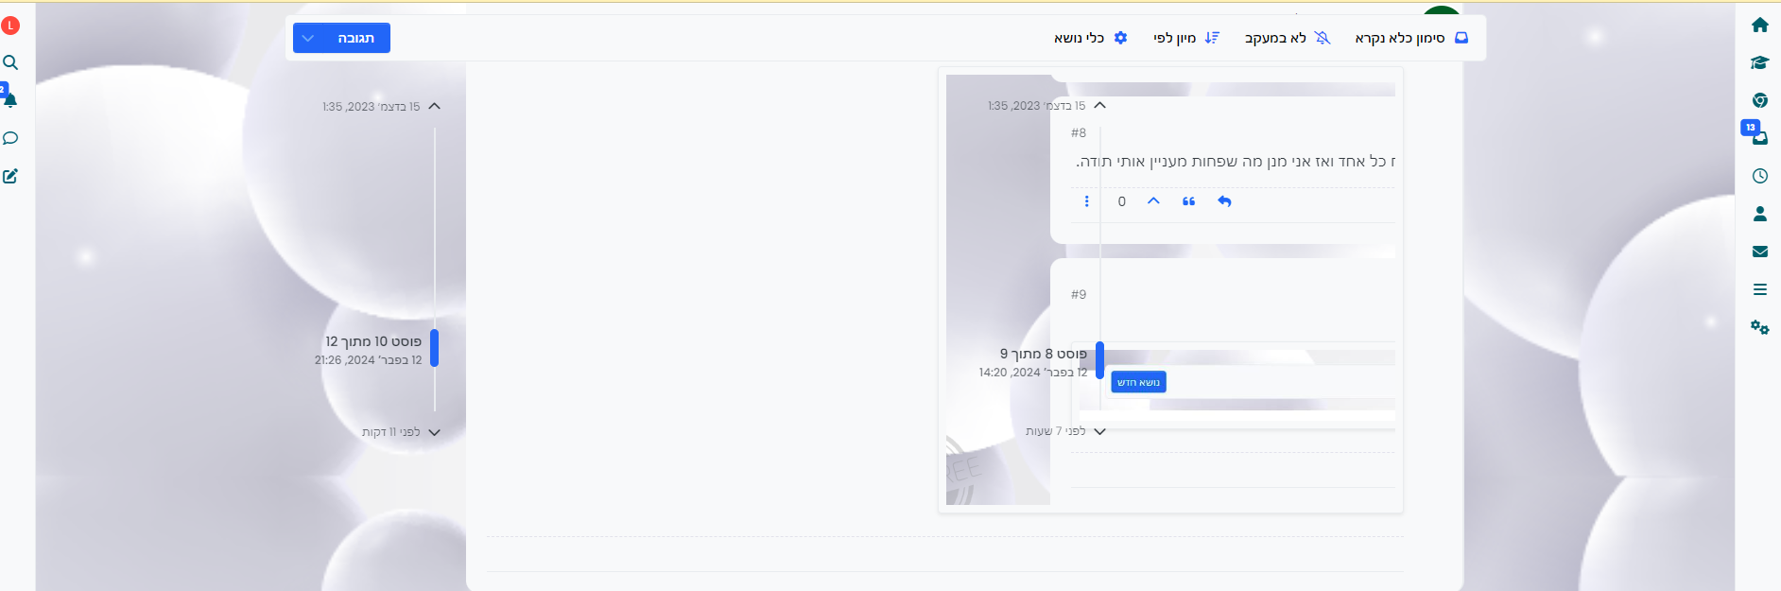The height and width of the screenshot is (591, 1781).
Task: Click left navigator date 15 בדצמ' 2023, 1:35
Action: pos(372,107)
